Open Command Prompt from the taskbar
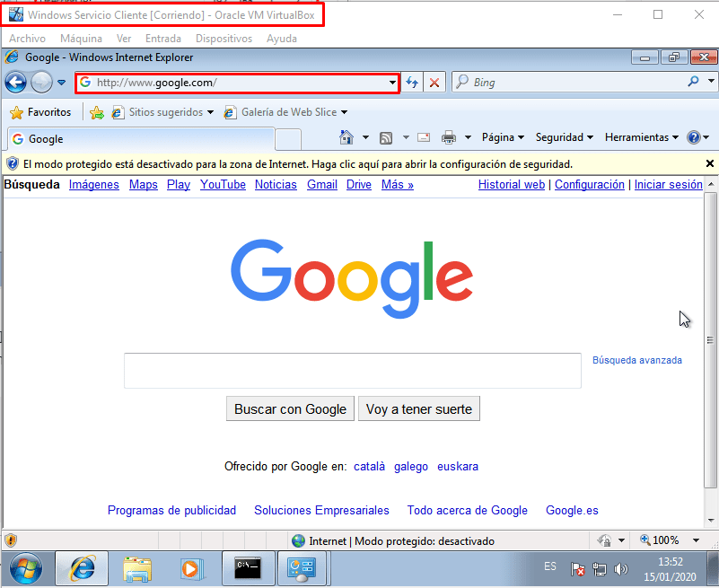Viewport: 719px width, 588px height. tap(248, 567)
